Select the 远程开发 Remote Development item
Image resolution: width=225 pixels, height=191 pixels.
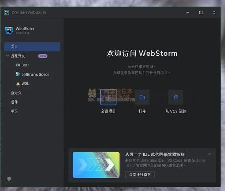pos(18,56)
